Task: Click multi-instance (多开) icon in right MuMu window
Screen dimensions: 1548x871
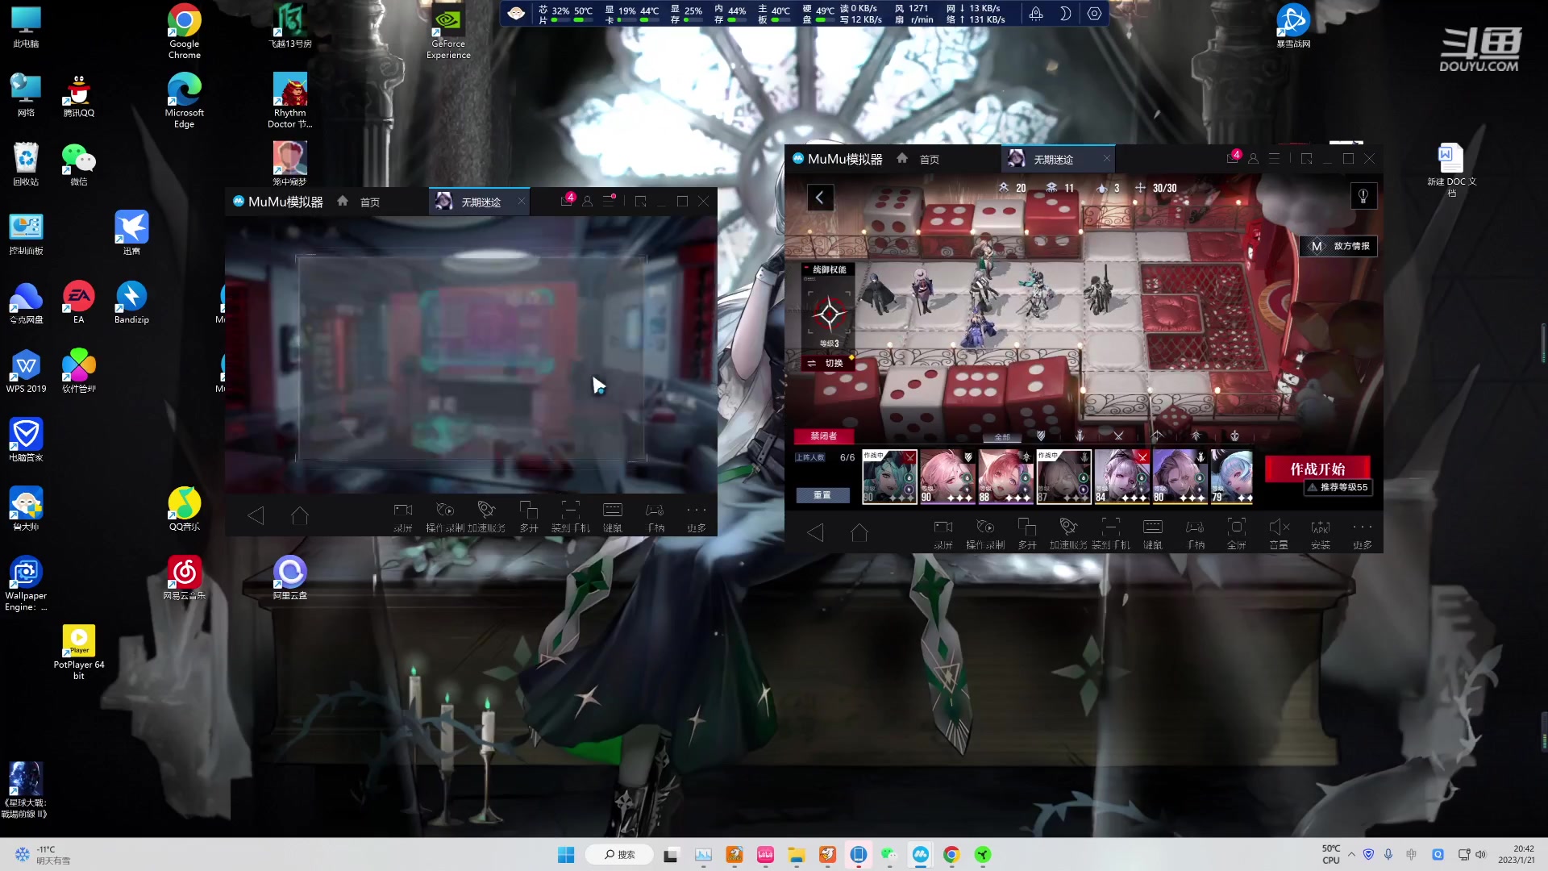Action: [x=1027, y=534]
